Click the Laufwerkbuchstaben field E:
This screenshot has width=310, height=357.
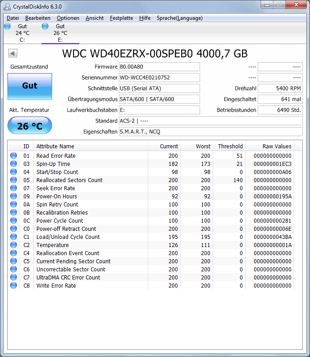pyautogui.click(x=160, y=110)
